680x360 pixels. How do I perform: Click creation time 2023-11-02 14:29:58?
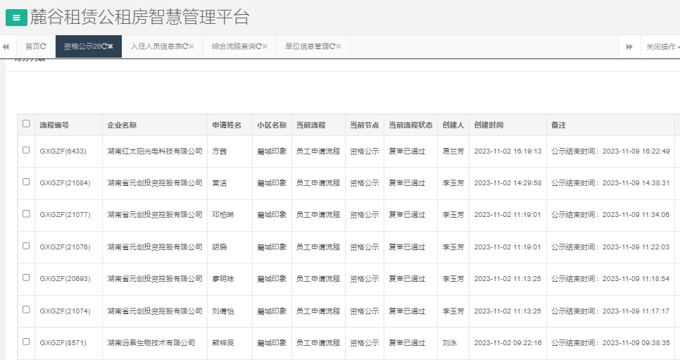pos(508,183)
